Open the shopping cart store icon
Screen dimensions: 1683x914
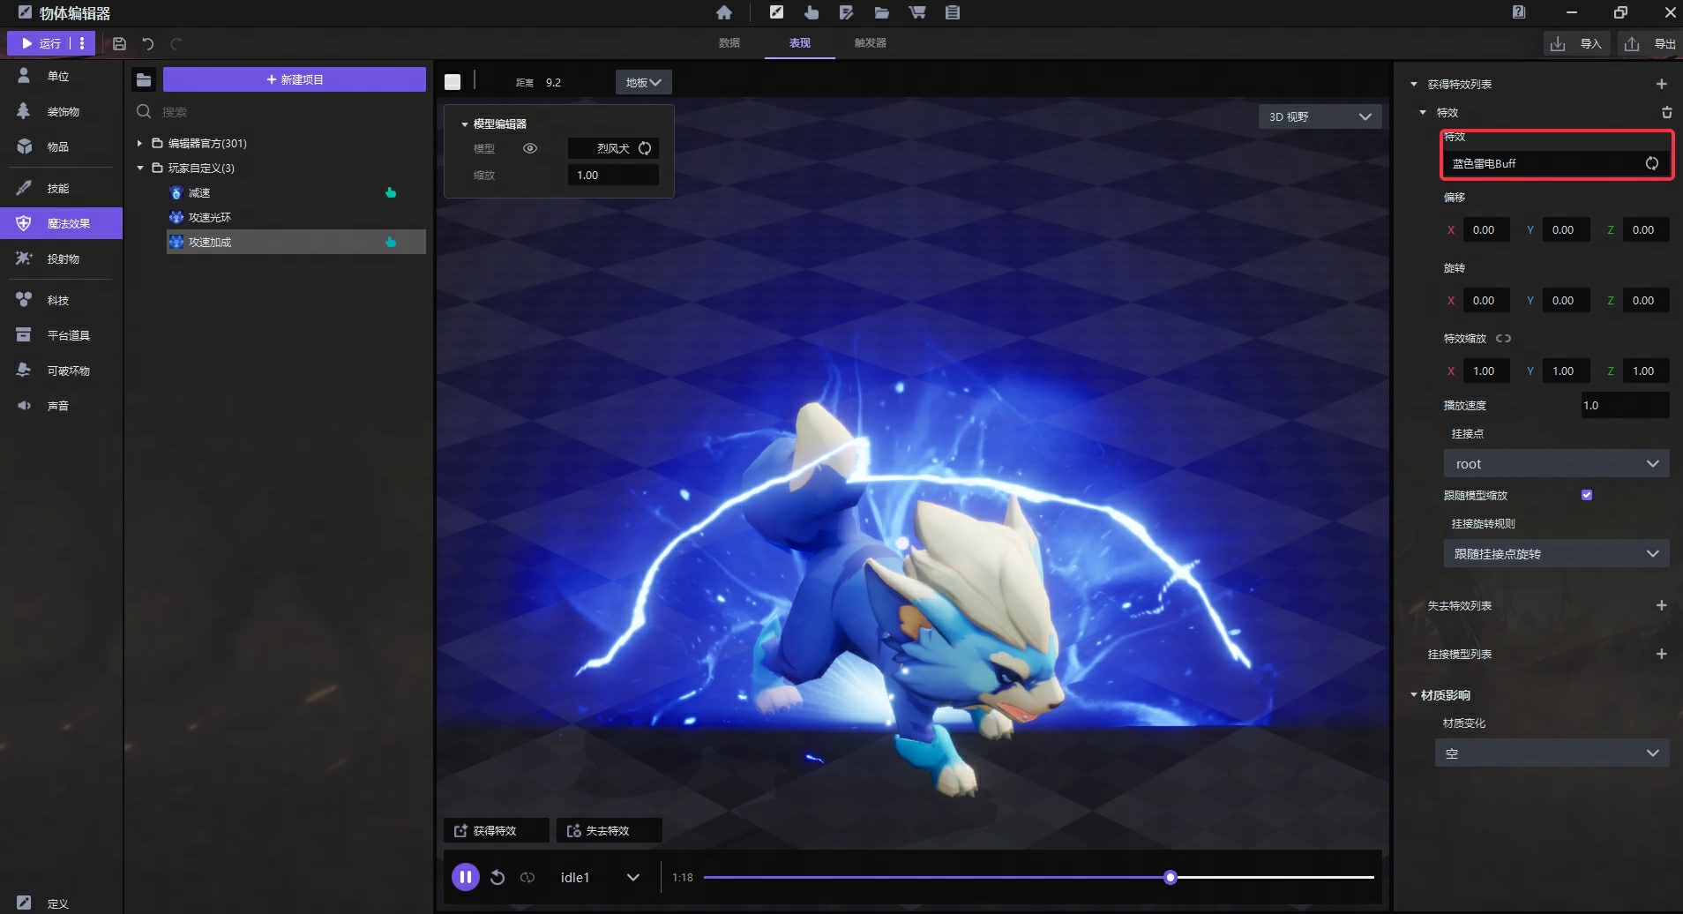pos(917,12)
